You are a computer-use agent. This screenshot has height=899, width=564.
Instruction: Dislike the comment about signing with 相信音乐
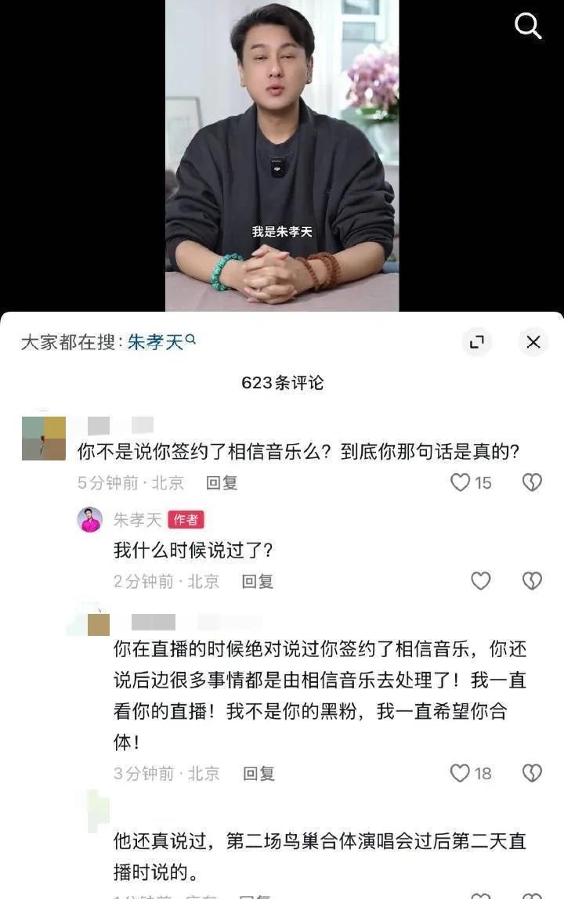coord(532,482)
